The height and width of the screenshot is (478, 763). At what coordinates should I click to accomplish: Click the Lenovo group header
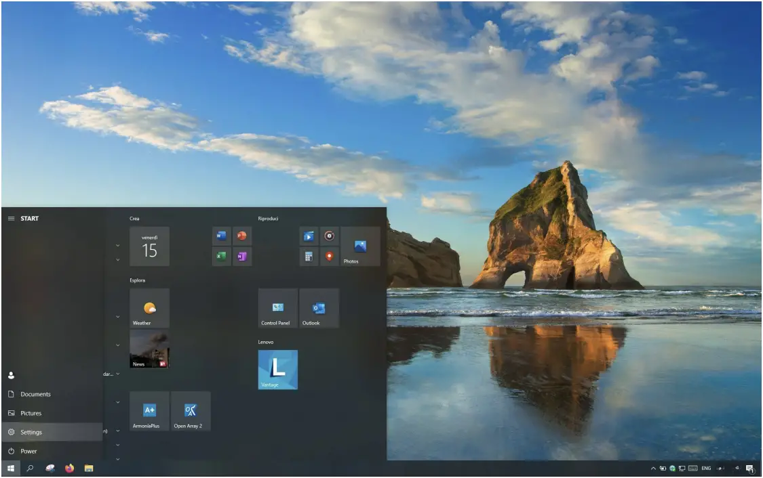266,342
